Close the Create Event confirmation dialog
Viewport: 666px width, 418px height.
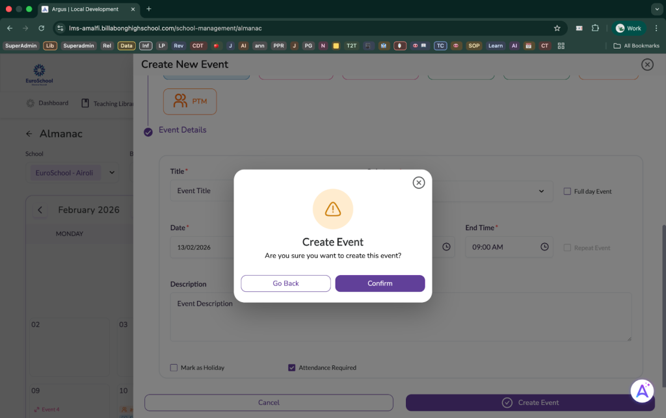(x=419, y=183)
